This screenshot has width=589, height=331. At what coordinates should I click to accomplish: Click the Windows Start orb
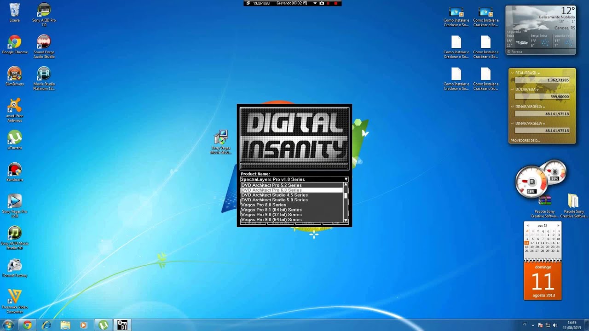coord(8,325)
